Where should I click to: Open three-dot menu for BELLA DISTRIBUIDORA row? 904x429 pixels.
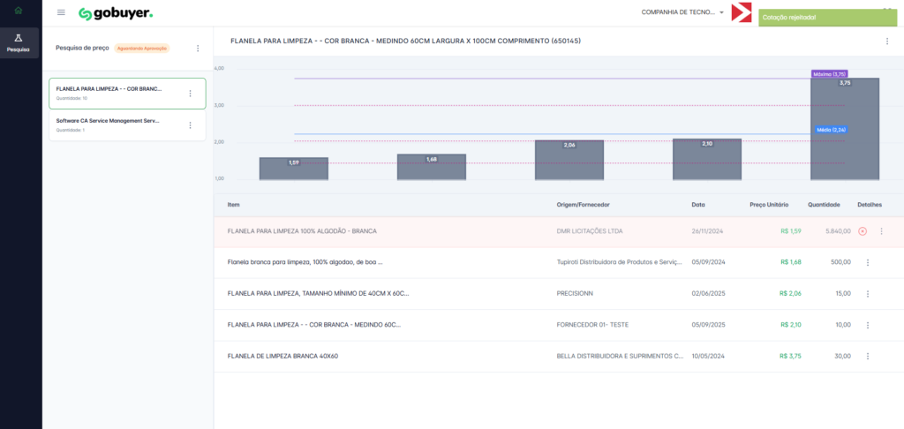[868, 356]
